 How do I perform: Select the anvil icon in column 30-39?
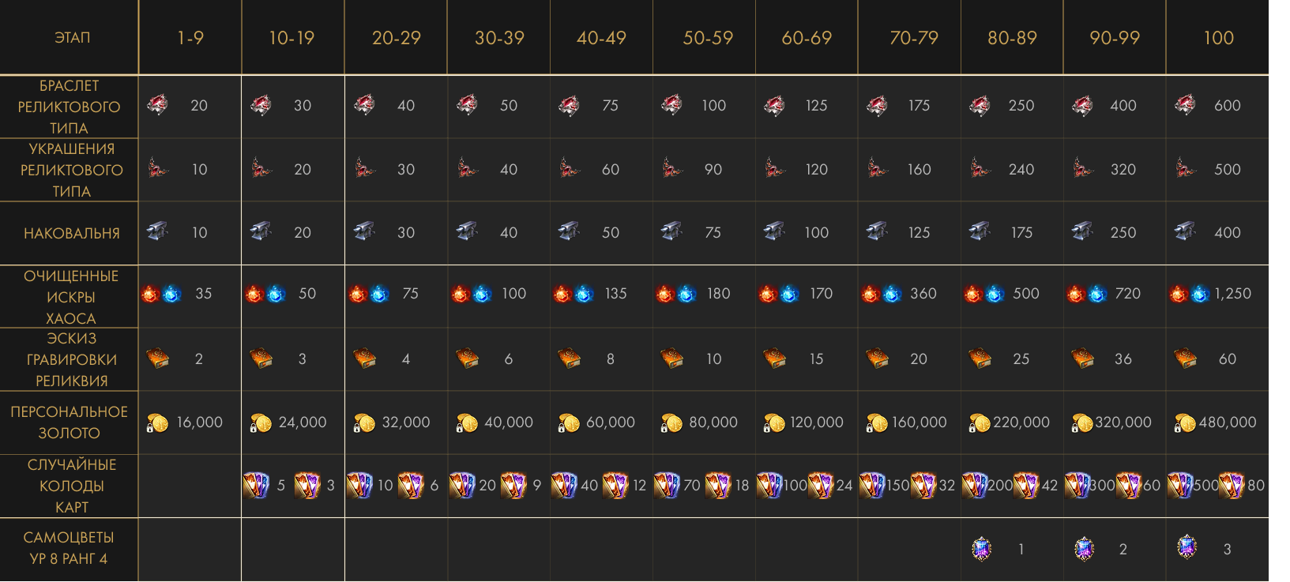coord(466,231)
